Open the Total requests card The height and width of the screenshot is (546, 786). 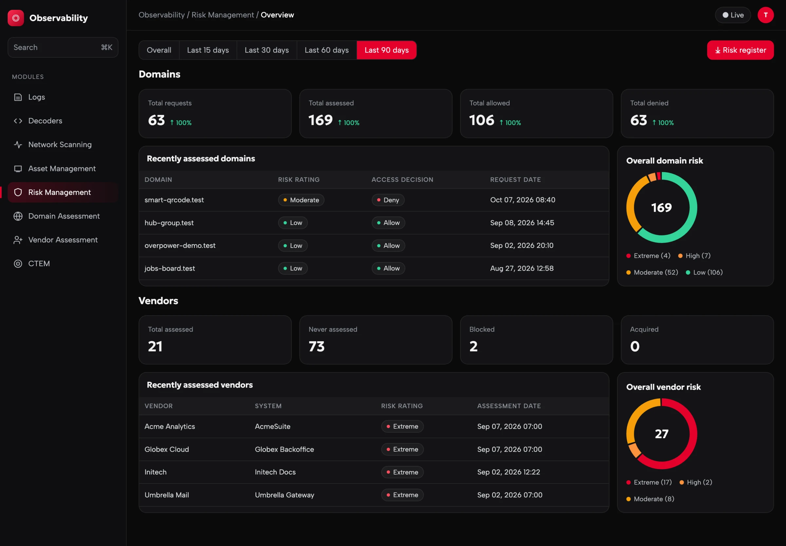point(215,114)
